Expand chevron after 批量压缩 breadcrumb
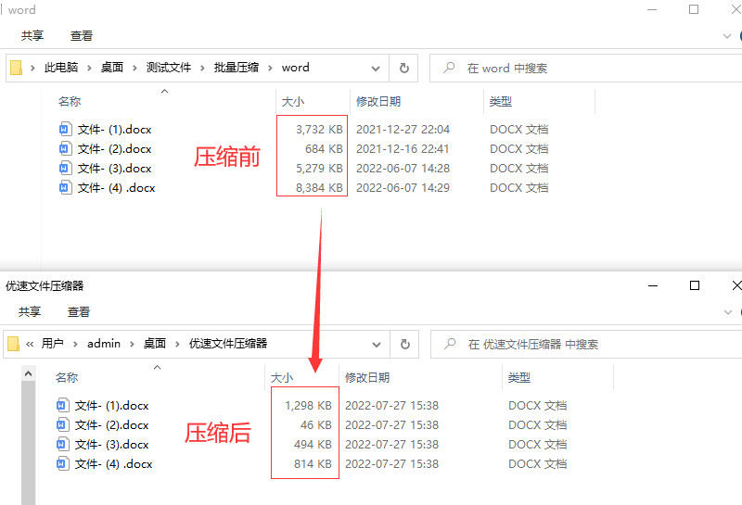Viewport: 742px width, 505px height. [270, 68]
